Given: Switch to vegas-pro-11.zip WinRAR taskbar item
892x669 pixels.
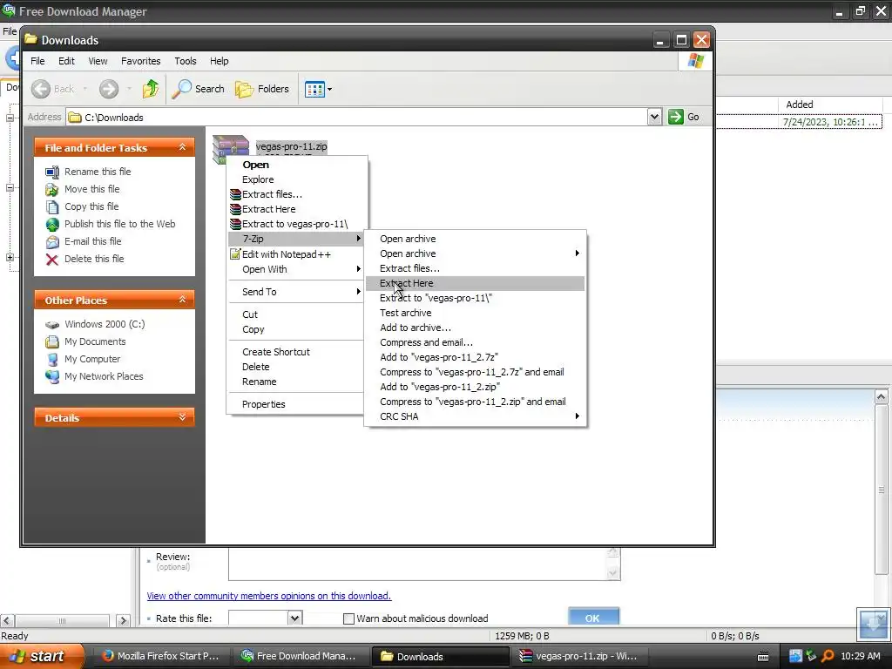Looking at the screenshot, I should 578,656.
